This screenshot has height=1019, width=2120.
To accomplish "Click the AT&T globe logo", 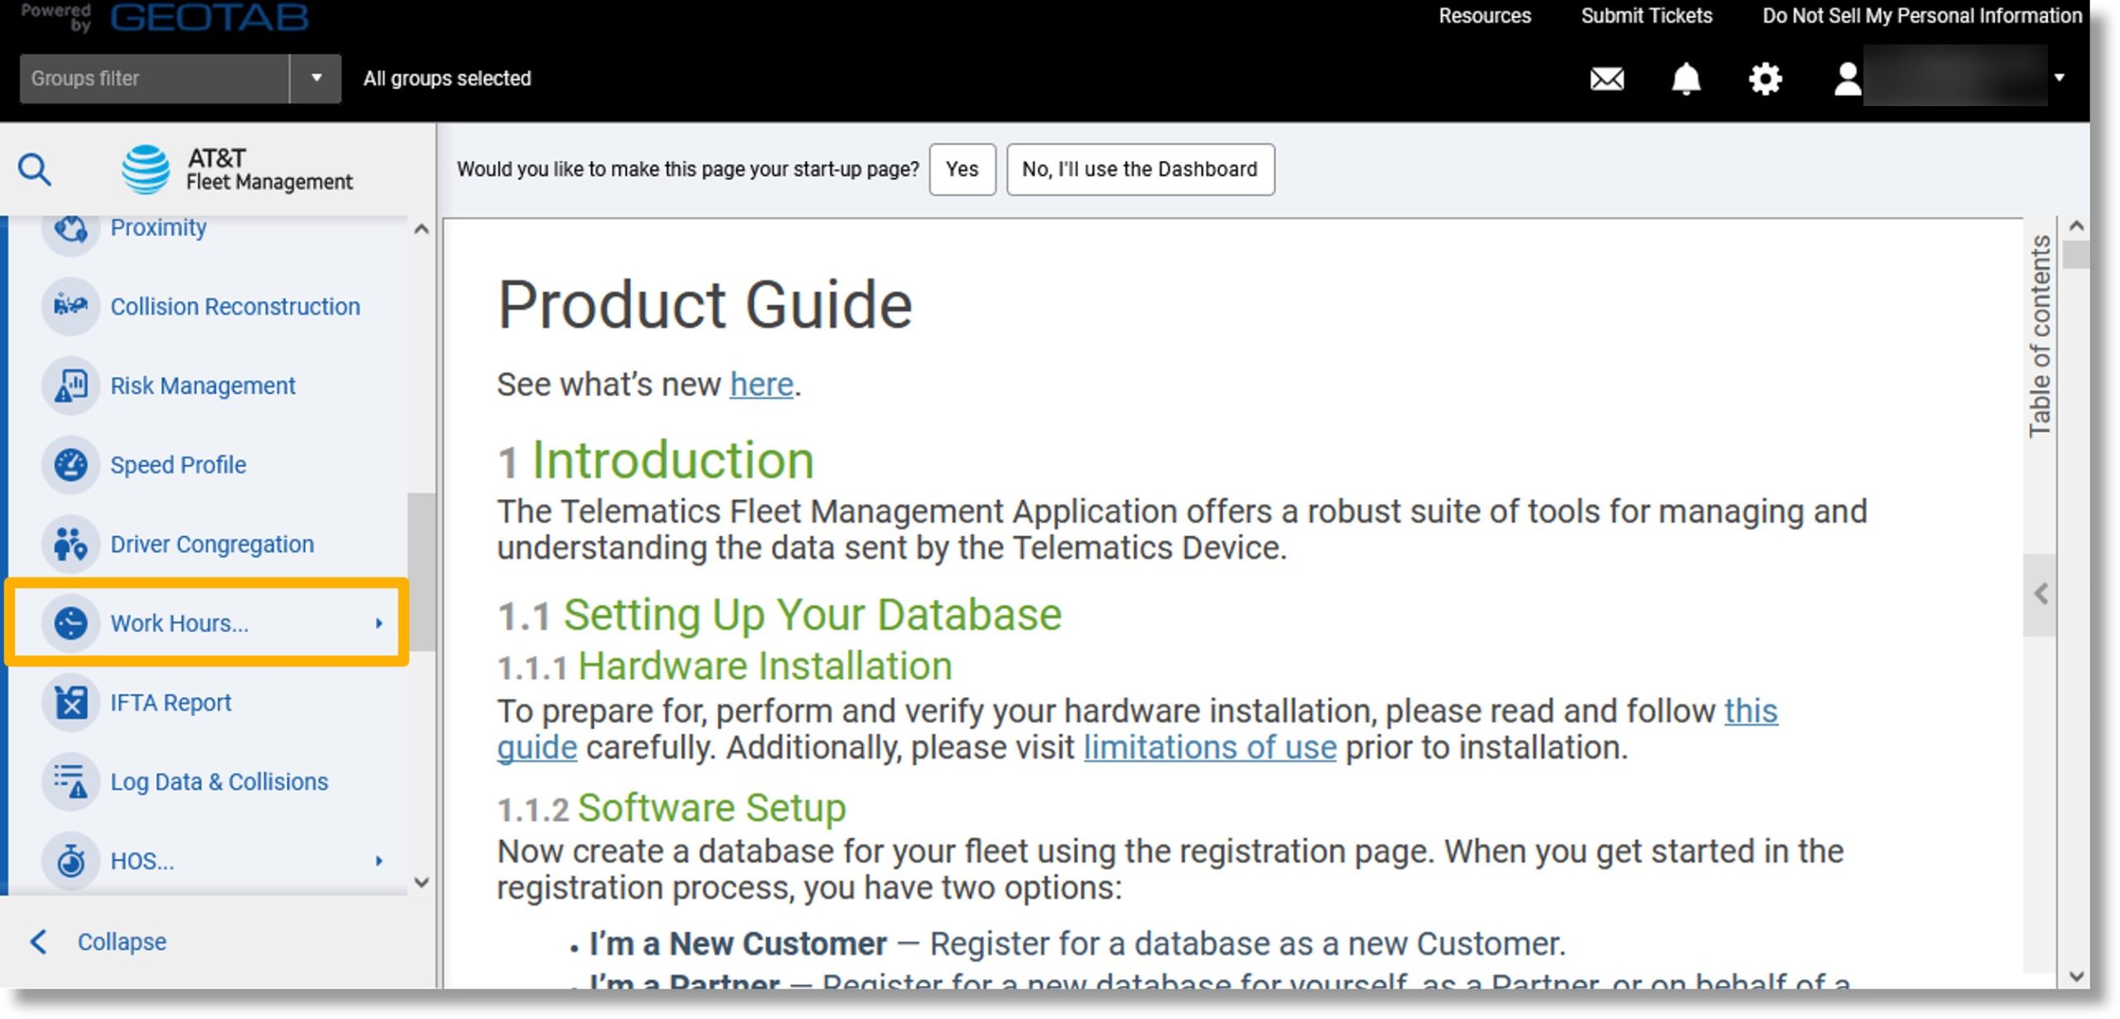I will 146,169.
